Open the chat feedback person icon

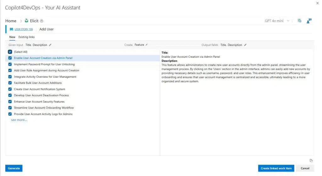tap(309, 21)
